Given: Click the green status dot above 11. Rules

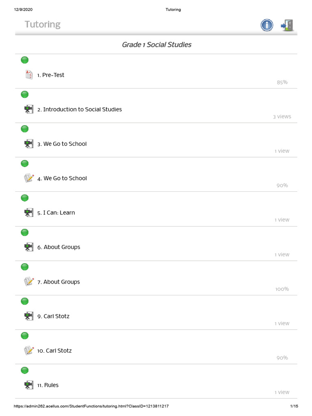Looking at the screenshot, I should (25, 370).
